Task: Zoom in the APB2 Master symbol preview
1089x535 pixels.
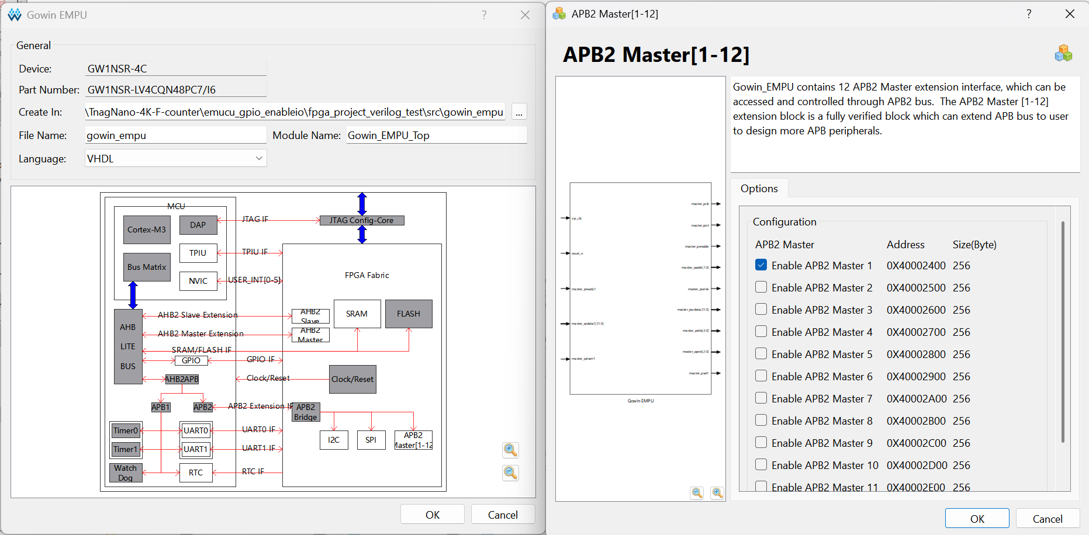Action: (717, 493)
